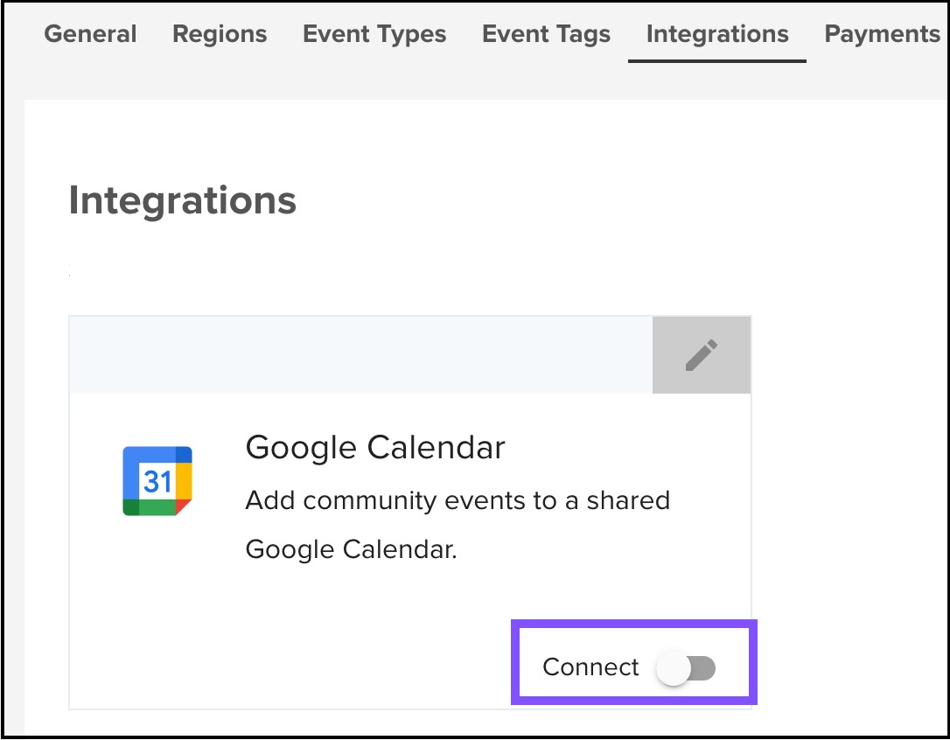Click the Google Calendar card title
The height and width of the screenshot is (740, 950).
(375, 447)
